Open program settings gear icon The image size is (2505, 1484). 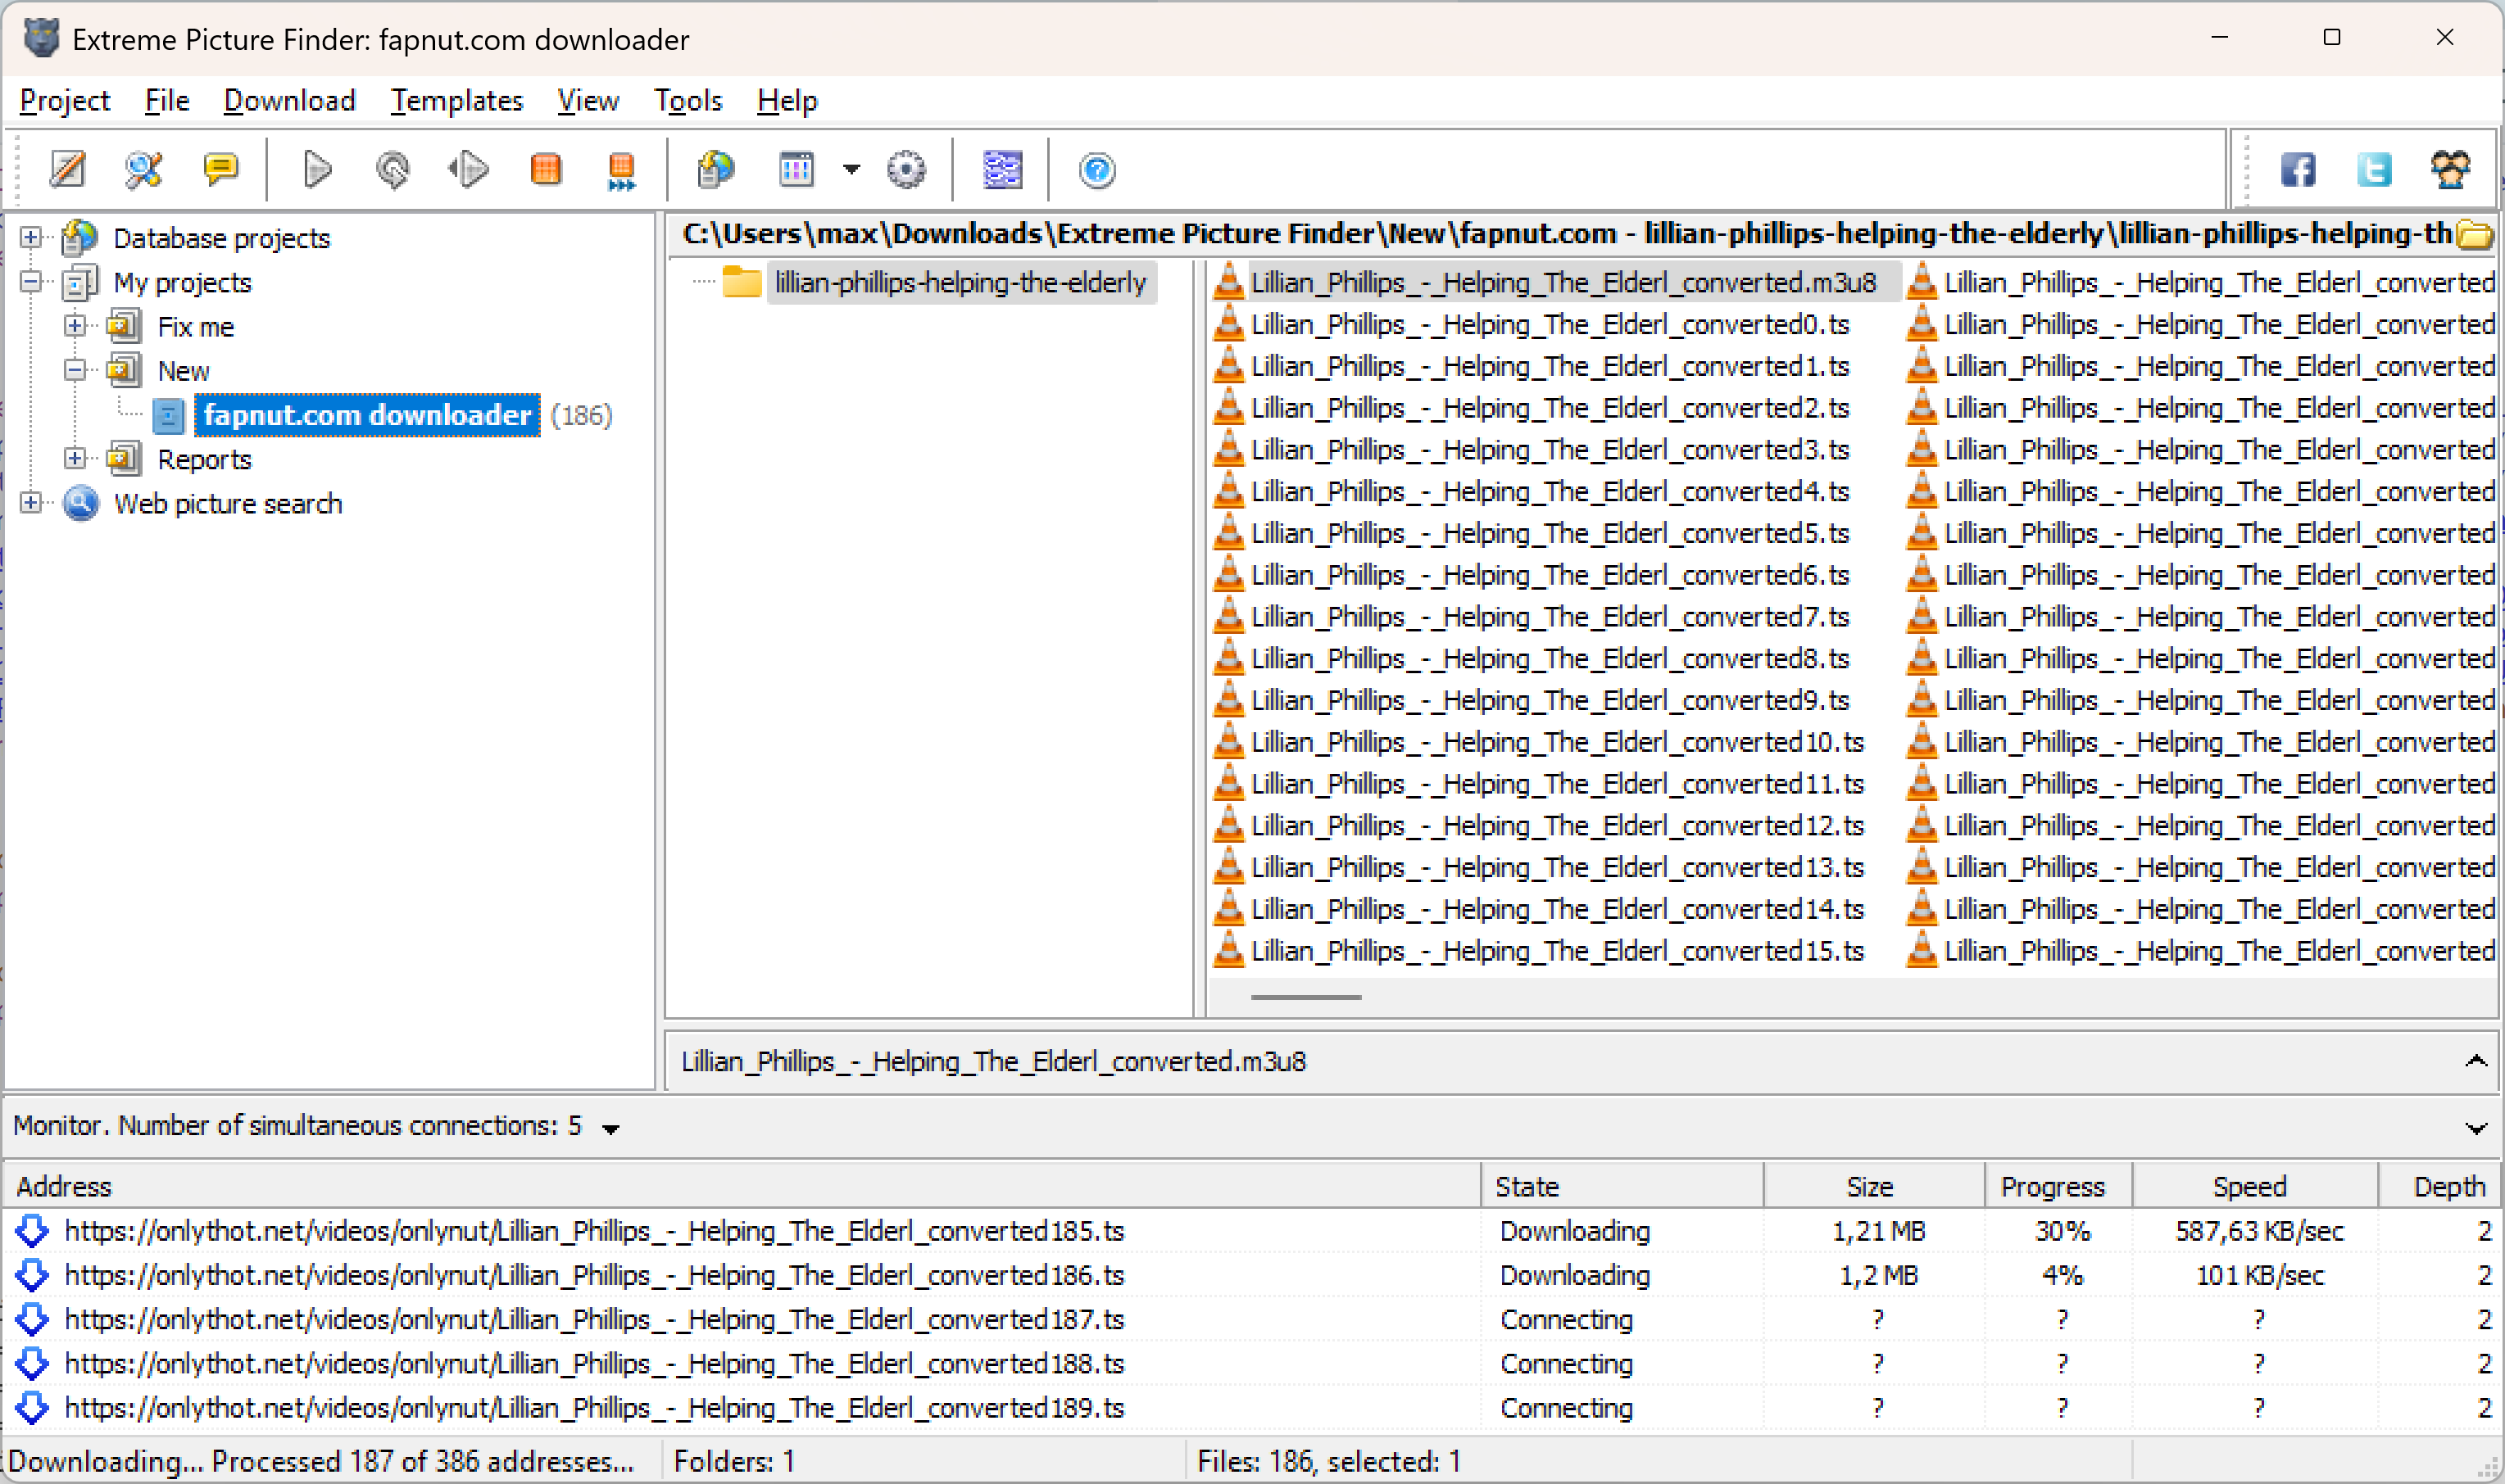tap(906, 170)
